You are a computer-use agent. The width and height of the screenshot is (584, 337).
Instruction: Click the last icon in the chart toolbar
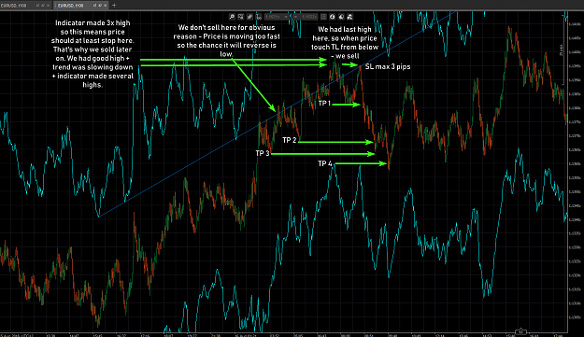tap(349, 17)
